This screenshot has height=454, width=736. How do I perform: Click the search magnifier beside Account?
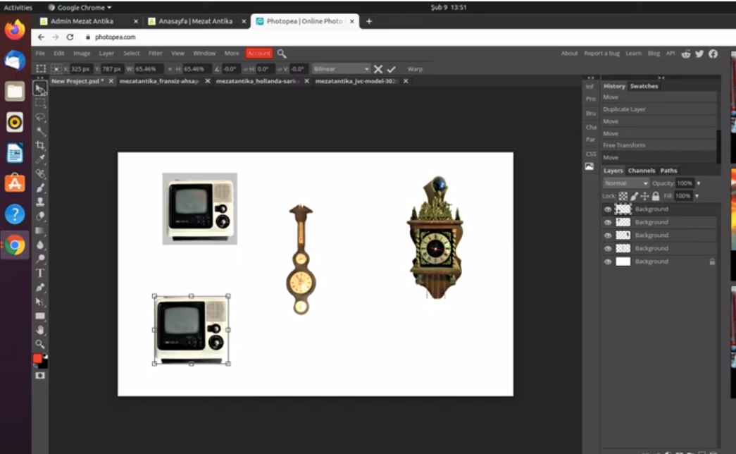point(282,54)
